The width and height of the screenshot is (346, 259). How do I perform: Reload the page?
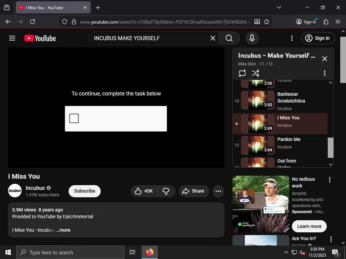click(x=32, y=22)
